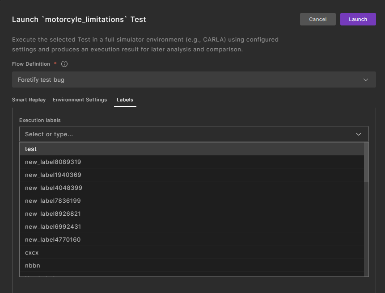The width and height of the screenshot is (385, 293).
Task: Select new_label8089319 from the list
Action: coord(191,162)
